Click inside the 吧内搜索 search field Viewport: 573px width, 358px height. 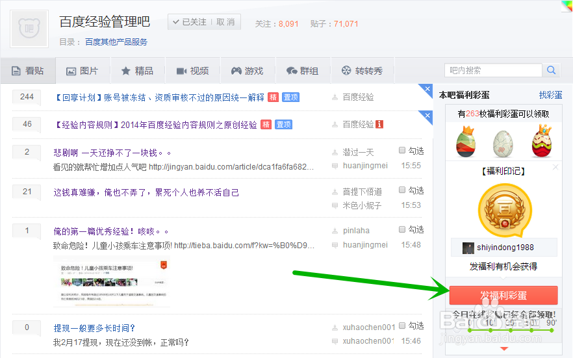[493, 70]
